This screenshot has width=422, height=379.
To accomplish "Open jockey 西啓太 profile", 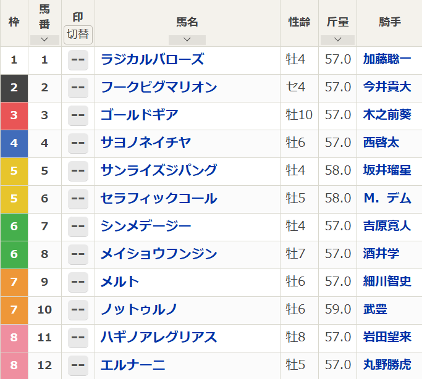I will coord(381,143).
